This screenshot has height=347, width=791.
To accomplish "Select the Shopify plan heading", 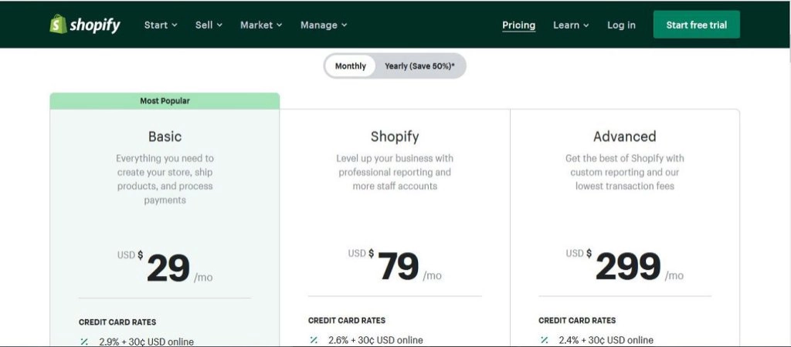I will [395, 136].
